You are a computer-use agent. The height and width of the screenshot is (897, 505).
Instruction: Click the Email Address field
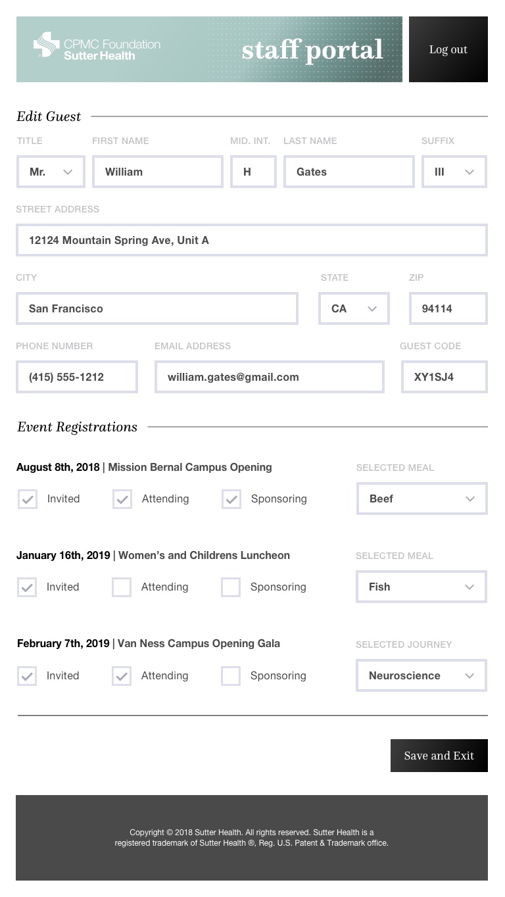[270, 377]
